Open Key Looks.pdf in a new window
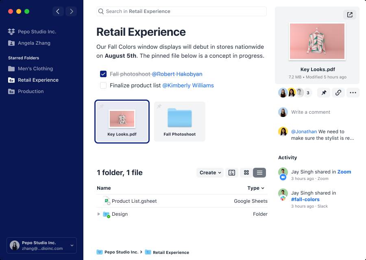Image resolution: width=366 pixels, height=260 pixels. point(349,15)
